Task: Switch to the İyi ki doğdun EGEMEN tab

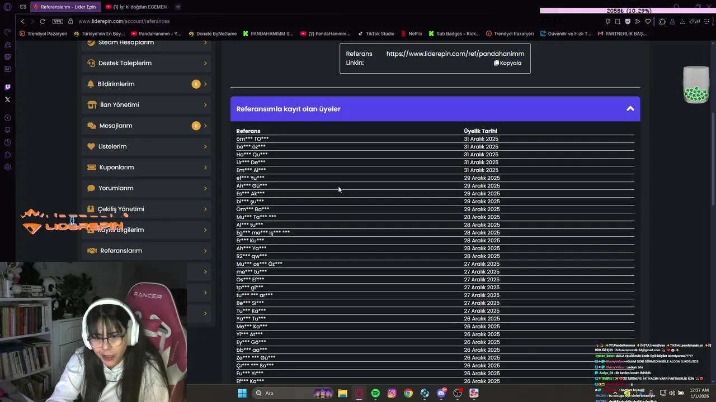Action: 136,7
